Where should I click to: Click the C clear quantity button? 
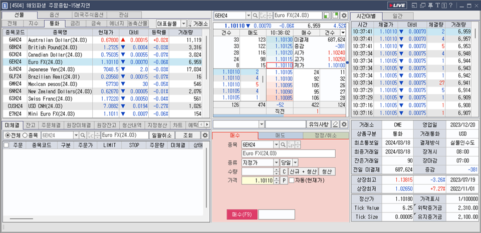click(x=284, y=171)
